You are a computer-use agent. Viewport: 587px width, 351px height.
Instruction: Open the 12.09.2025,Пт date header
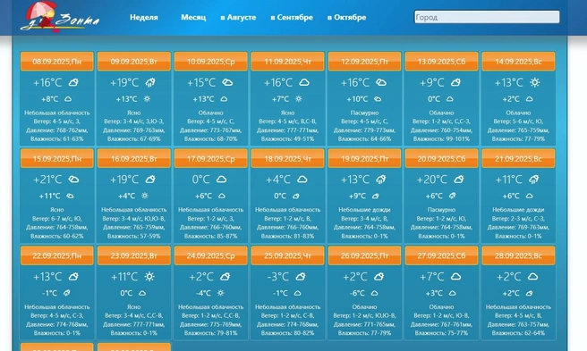click(x=364, y=62)
